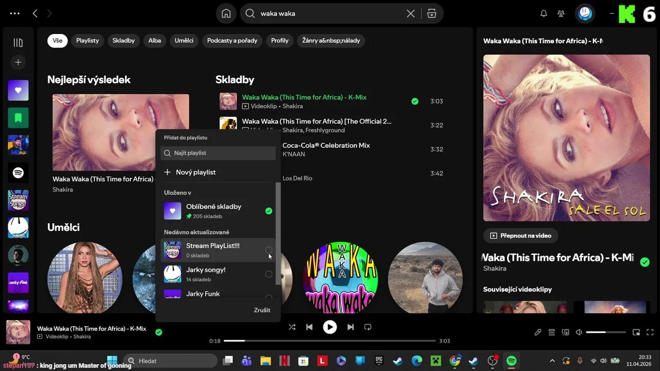
Task: Select the Žánry a nálady filter tab
Action: [x=331, y=41]
